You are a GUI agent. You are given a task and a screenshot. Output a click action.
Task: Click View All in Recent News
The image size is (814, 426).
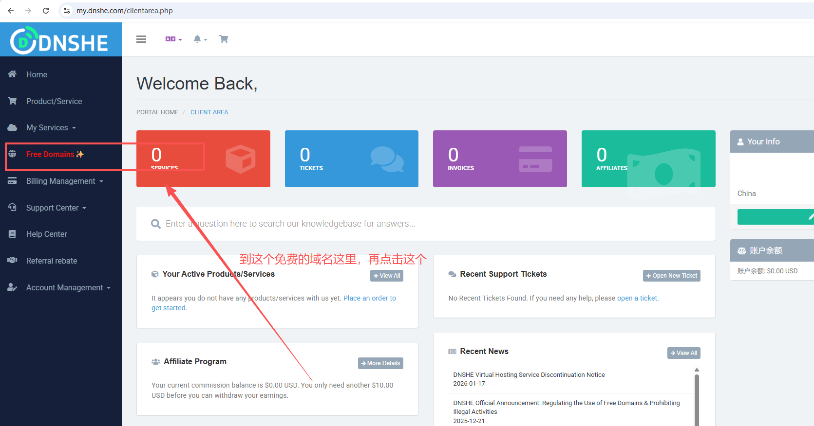(683, 353)
